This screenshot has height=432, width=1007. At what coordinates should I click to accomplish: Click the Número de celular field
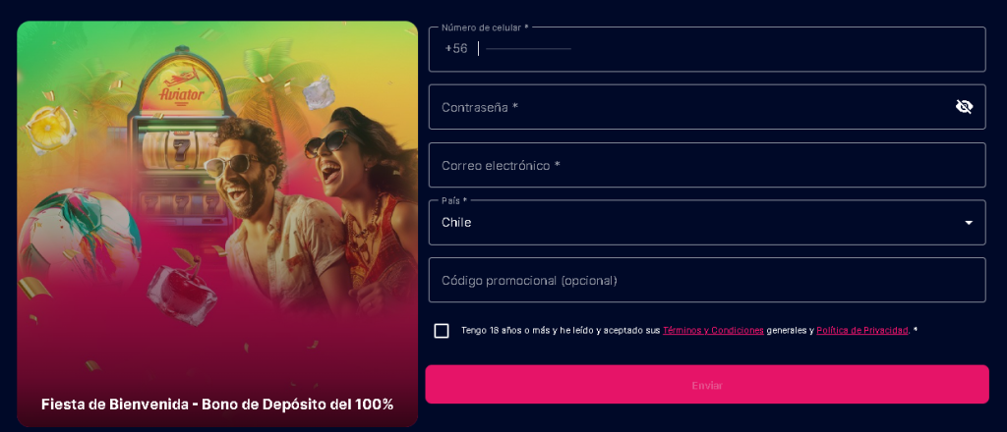tap(728, 49)
